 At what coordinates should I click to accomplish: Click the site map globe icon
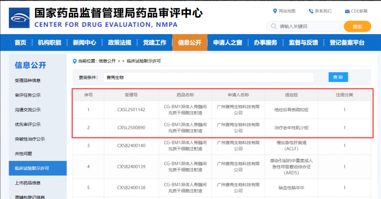point(275,11)
